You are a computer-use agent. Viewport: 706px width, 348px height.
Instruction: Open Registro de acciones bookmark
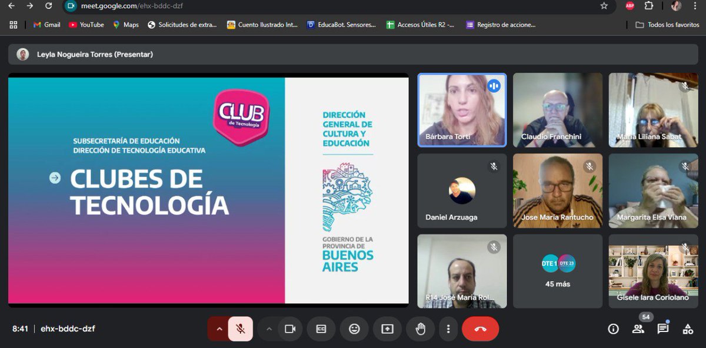(501, 25)
